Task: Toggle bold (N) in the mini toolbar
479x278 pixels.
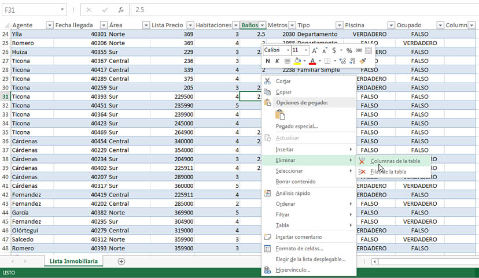Action: pyautogui.click(x=267, y=61)
